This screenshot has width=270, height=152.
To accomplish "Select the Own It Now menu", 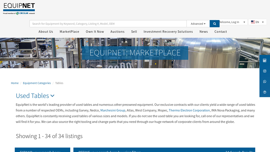I will tap(95, 32).
